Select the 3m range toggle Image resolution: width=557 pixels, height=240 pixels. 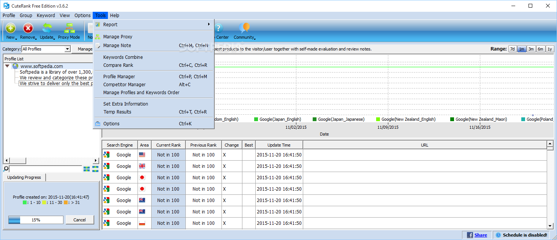pyautogui.click(x=531, y=49)
